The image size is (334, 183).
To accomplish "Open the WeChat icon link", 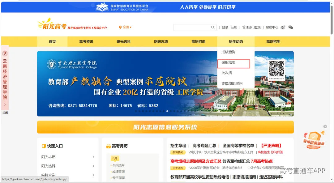I will tap(290, 27).
